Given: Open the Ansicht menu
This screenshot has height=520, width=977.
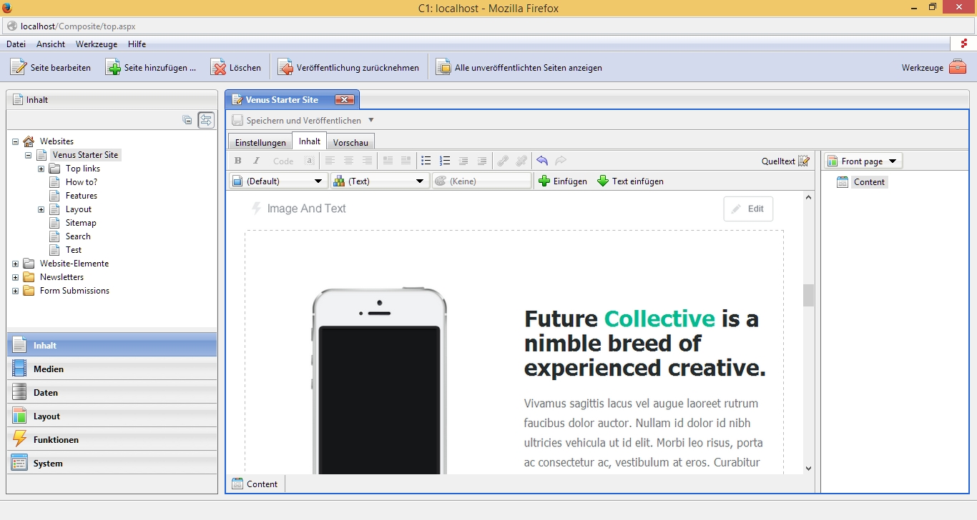Looking at the screenshot, I should [51, 44].
